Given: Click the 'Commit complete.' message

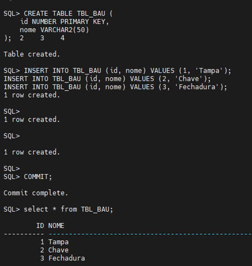Looking at the screenshot, I should (36, 193).
